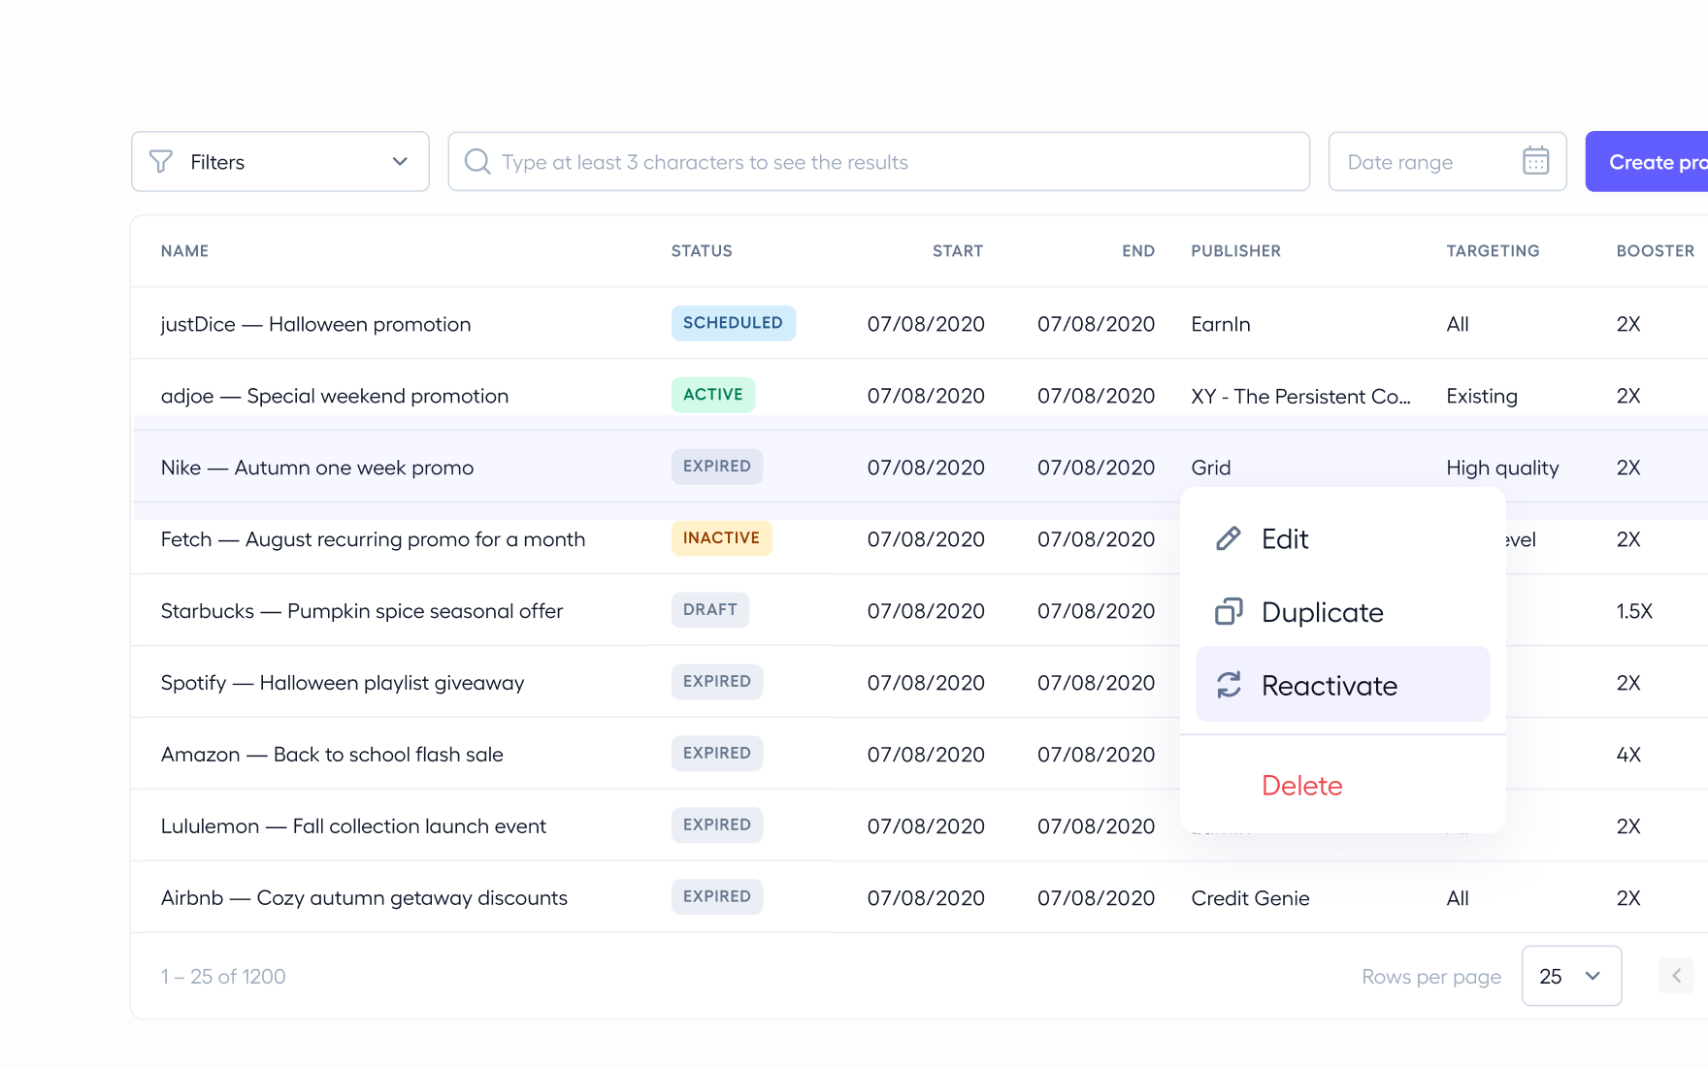Open Starbucks — Pumpkin spice seasonal offer
The width and height of the screenshot is (1708, 1067).
pyautogui.click(x=362, y=611)
